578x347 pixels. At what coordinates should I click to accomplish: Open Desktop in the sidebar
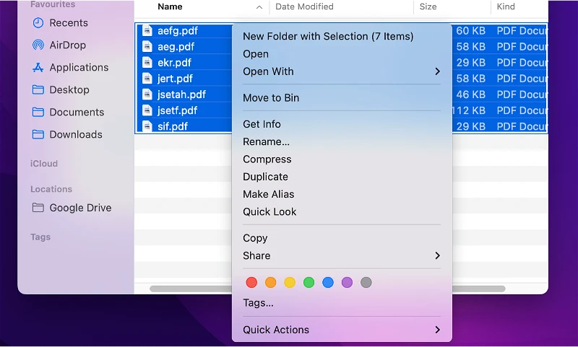(69, 89)
